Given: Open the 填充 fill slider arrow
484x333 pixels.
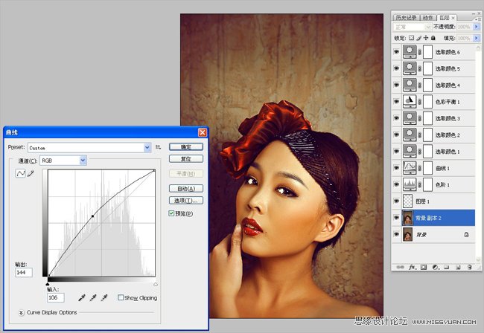Looking at the screenshot, I should point(477,38).
